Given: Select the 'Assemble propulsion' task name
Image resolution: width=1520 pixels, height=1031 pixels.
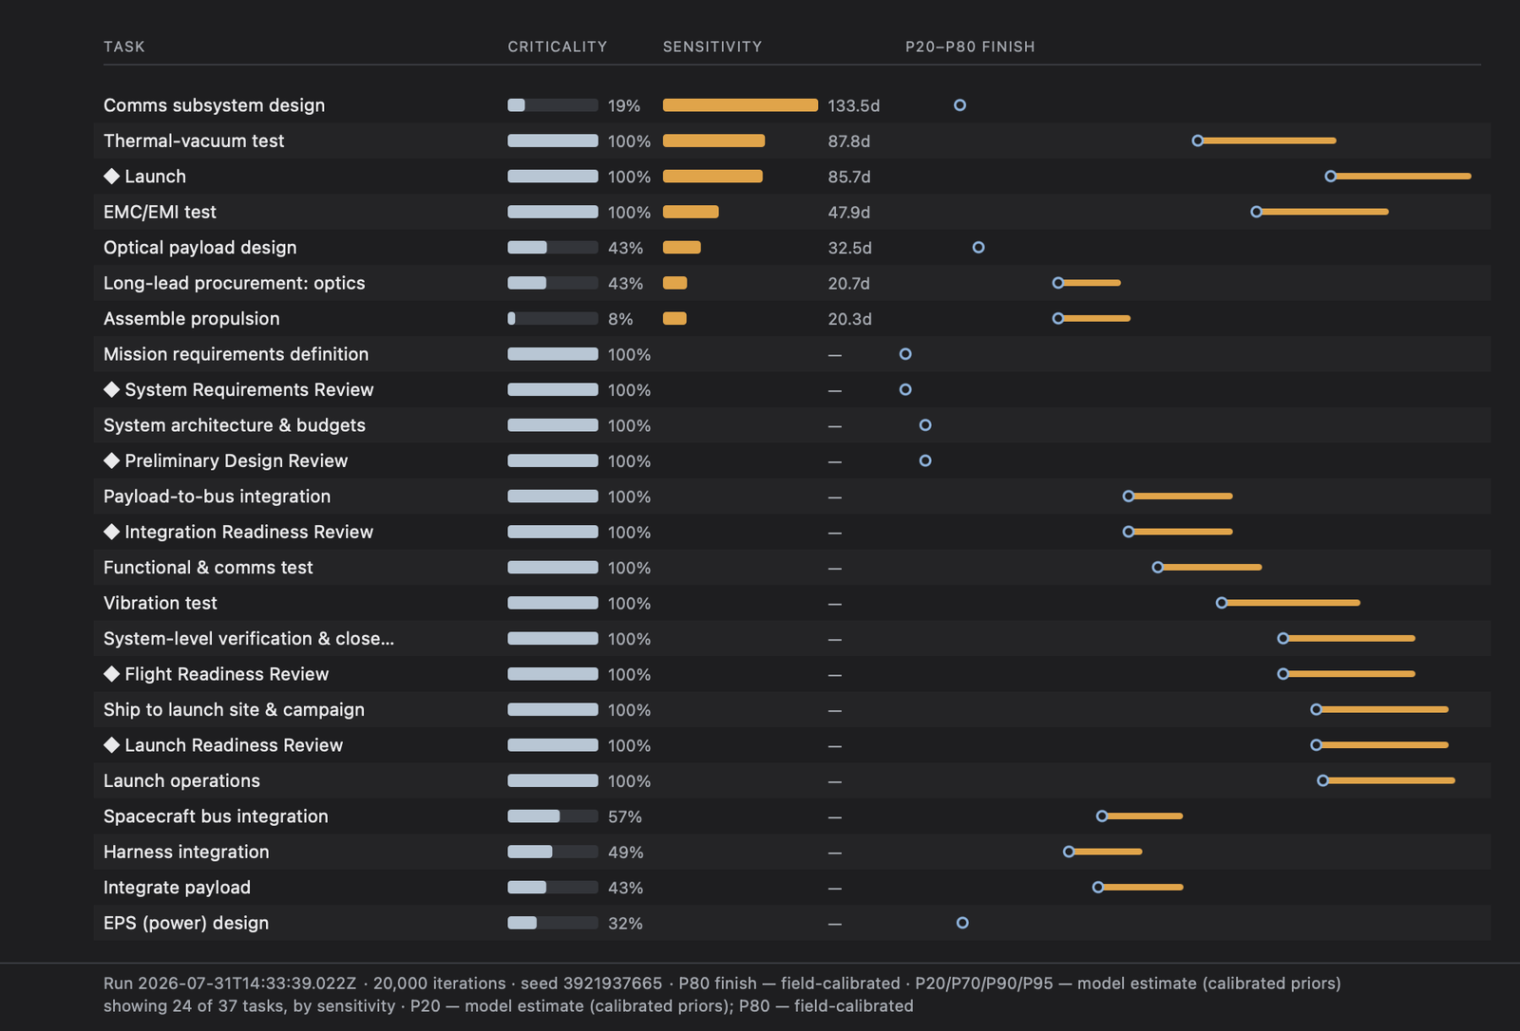Looking at the screenshot, I should [x=192, y=319].
